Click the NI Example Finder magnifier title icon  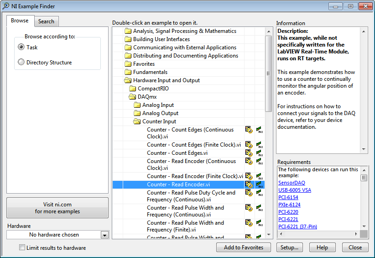pyautogui.click(x=5, y=6)
